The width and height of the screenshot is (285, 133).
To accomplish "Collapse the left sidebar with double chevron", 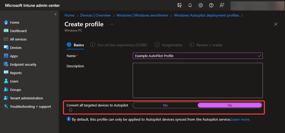I will [56, 14].
